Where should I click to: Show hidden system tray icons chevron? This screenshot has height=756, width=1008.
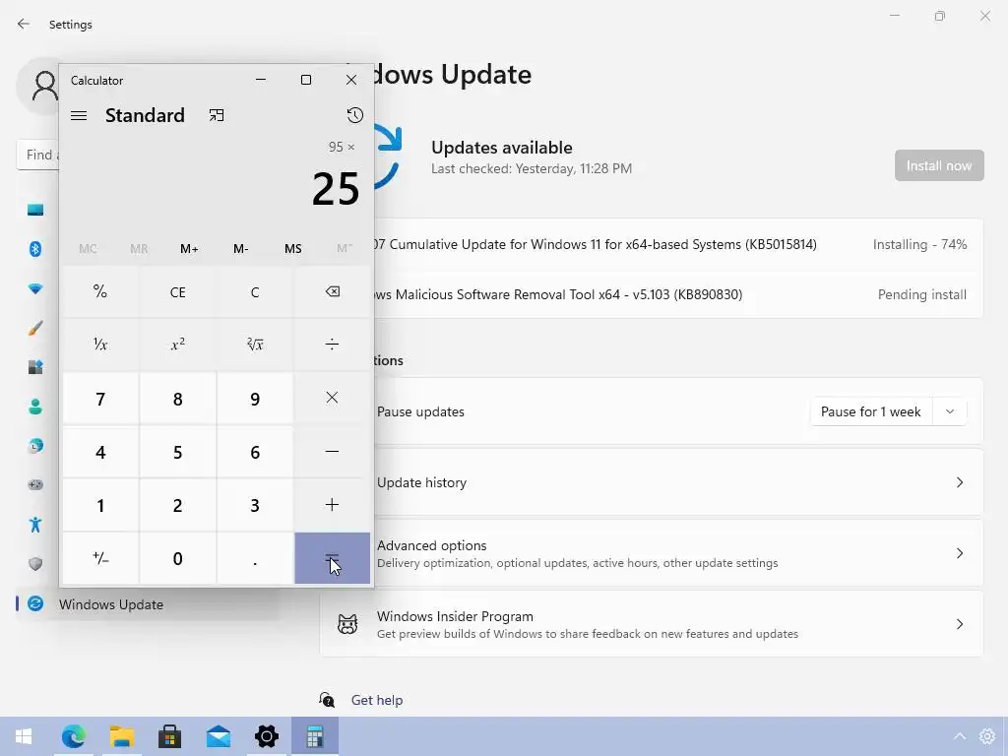(959, 736)
